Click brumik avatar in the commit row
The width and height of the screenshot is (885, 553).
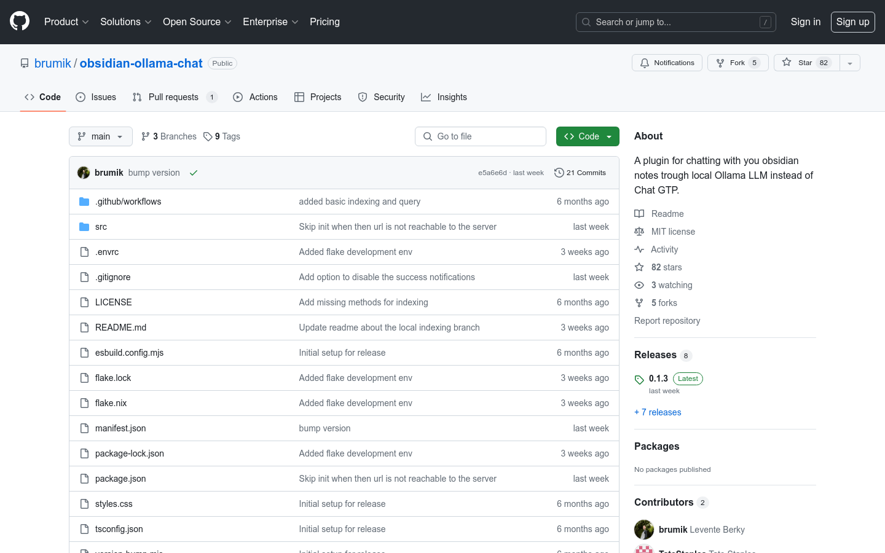coord(84,173)
